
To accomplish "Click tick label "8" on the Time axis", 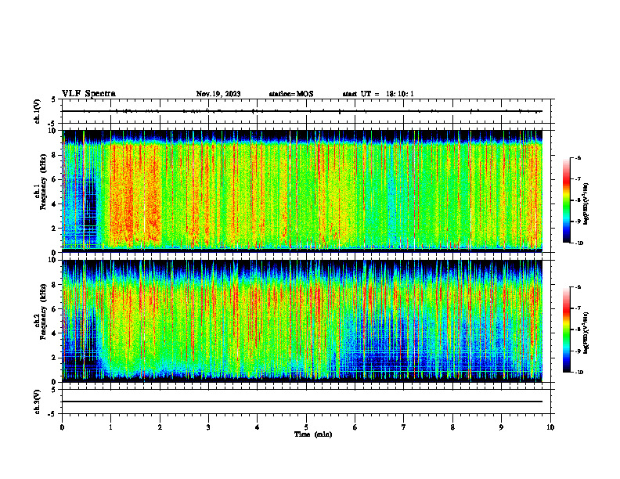I will pyautogui.click(x=452, y=427).
